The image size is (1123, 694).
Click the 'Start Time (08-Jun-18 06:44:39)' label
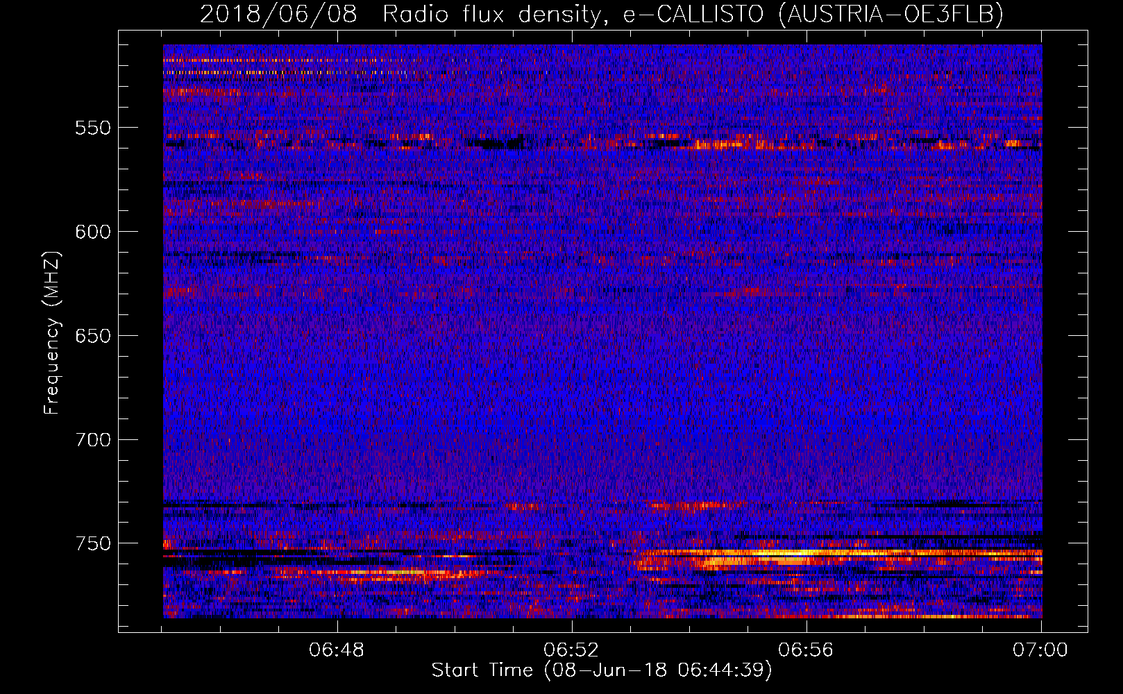[x=602, y=670]
